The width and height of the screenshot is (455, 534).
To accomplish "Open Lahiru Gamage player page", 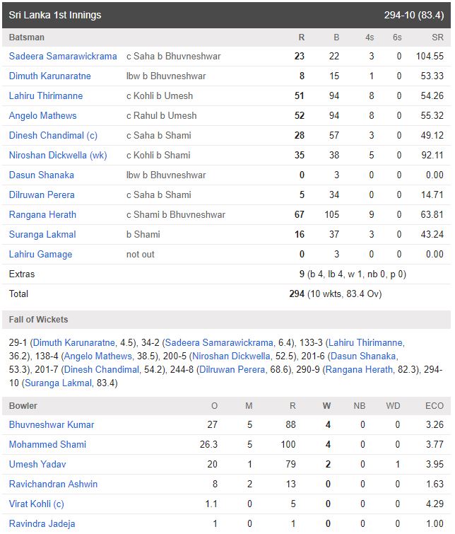I will [x=40, y=255].
